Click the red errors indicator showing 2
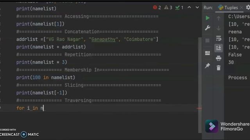 [157, 7]
